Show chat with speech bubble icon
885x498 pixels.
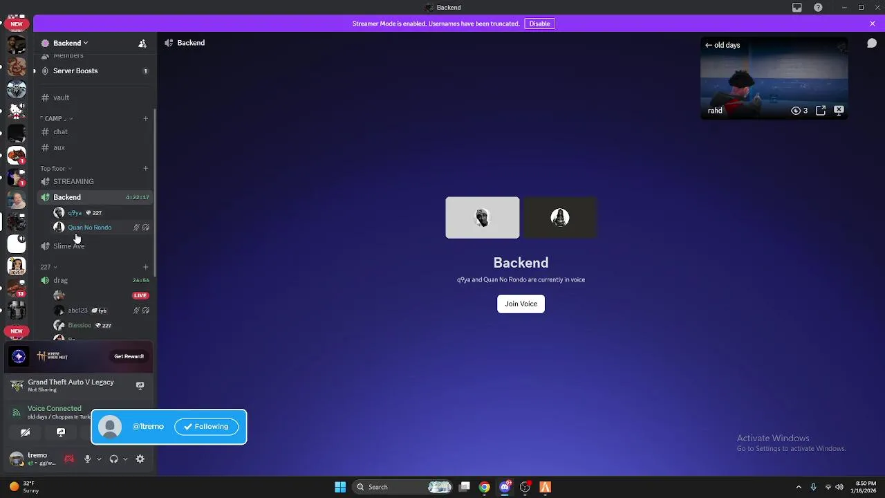point(872,43)
